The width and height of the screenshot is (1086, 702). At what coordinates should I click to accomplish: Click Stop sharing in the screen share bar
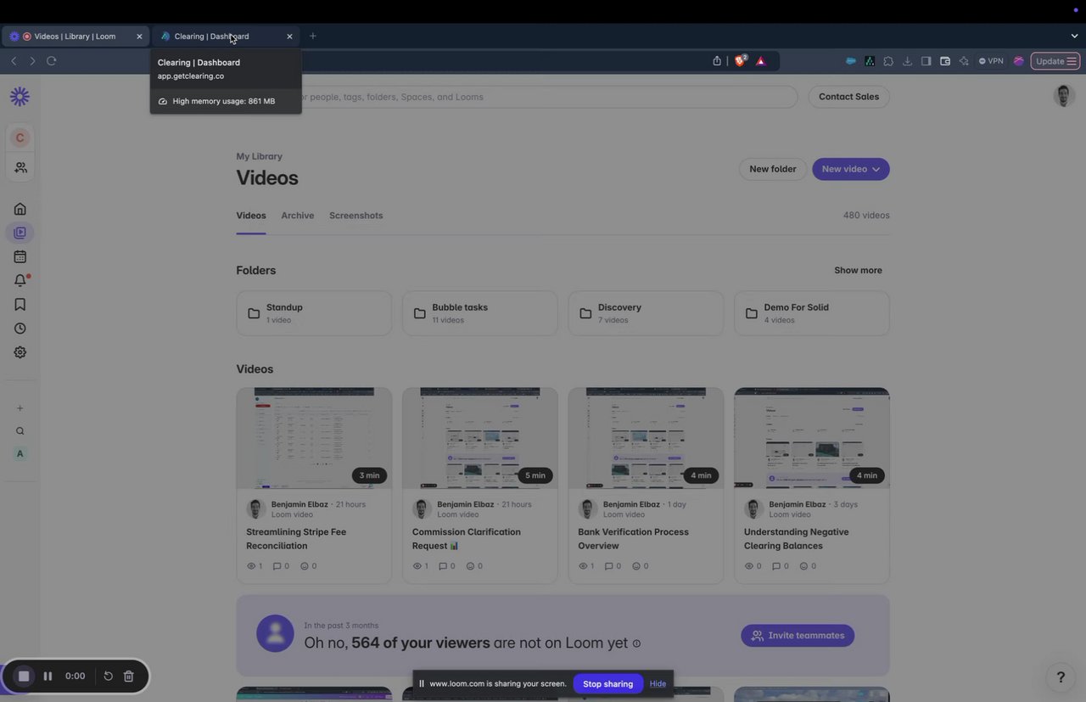pyautogui.click(x=607, y=684)
